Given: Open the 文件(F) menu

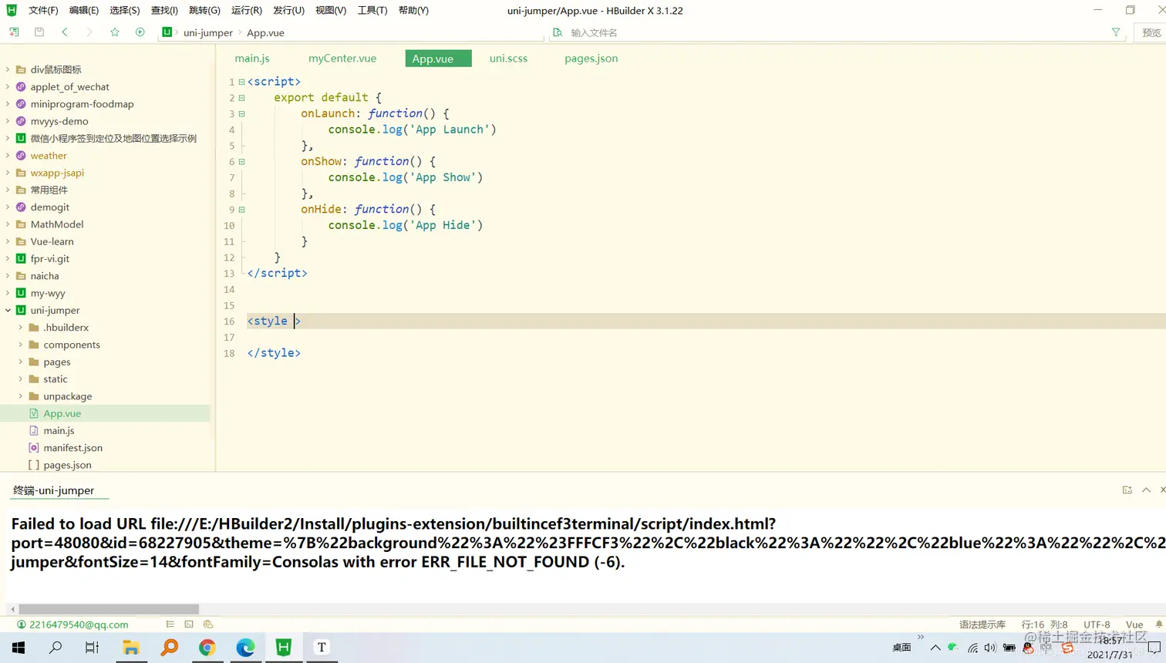Looking at the screenshot, I should (43, 10).
